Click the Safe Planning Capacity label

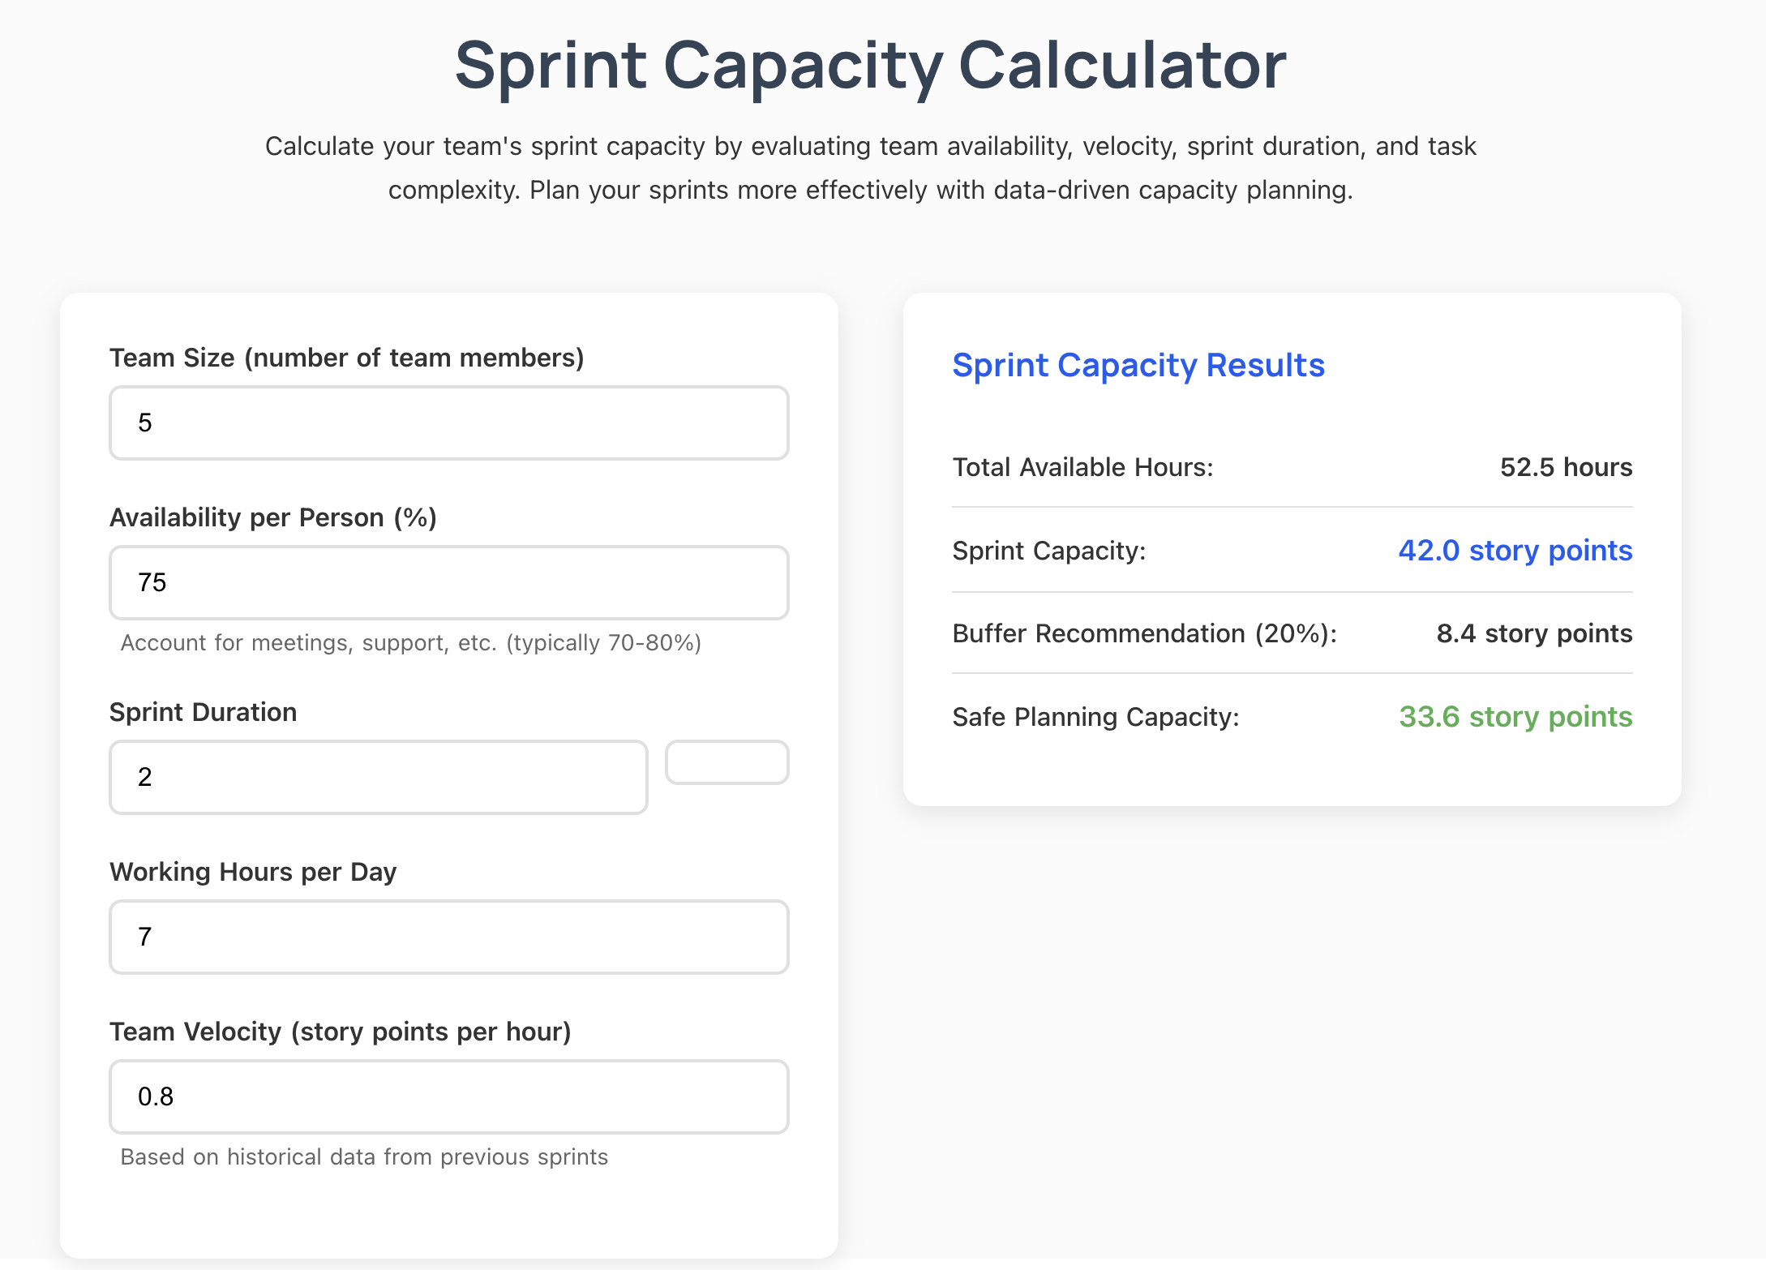[x=1095, y=717]
